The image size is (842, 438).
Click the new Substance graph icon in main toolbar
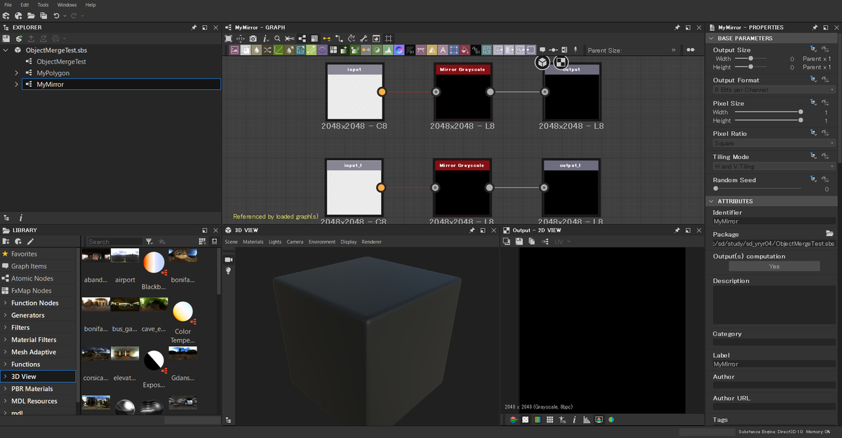[6, 15]
